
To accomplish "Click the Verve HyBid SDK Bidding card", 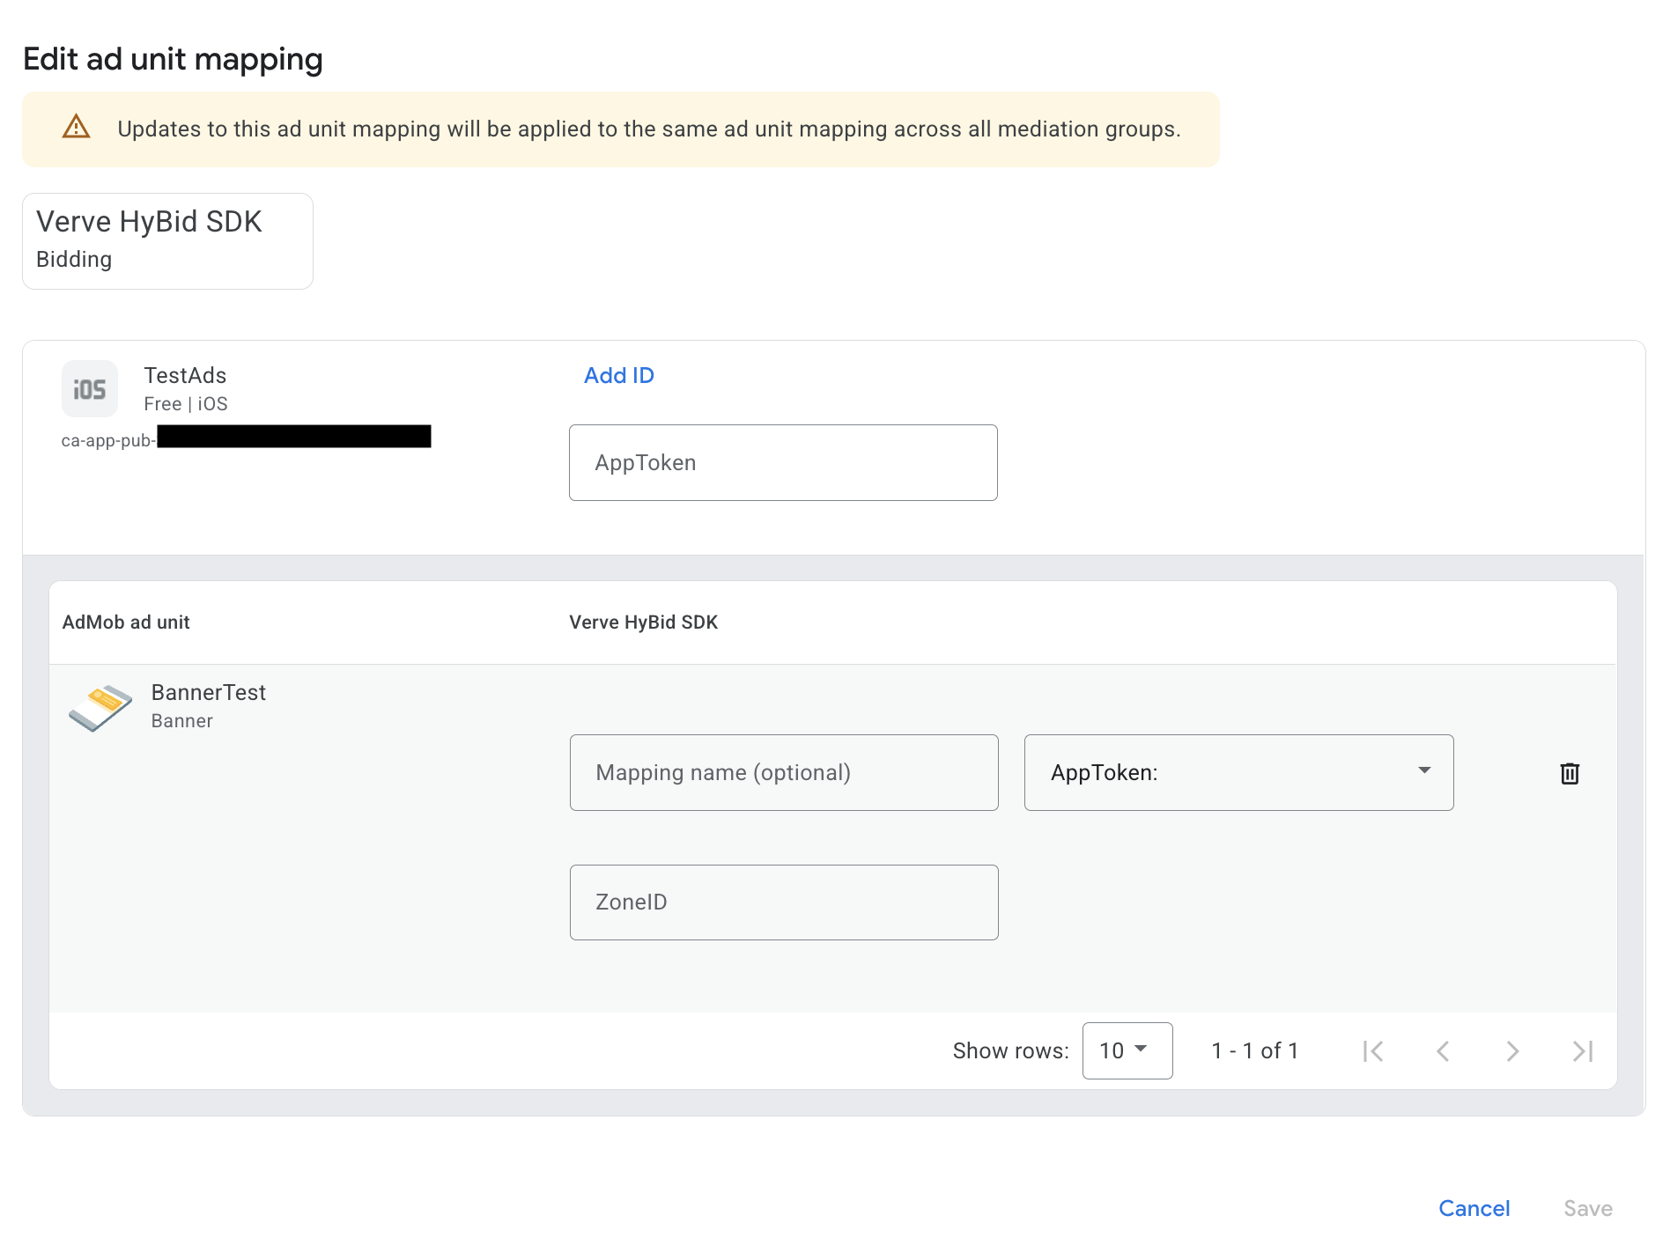I will coord(167,240).
